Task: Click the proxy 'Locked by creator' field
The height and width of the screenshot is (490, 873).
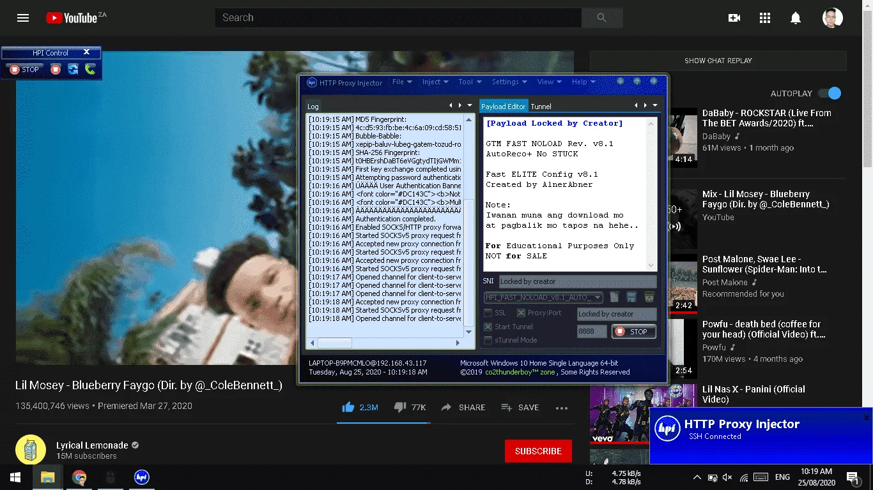Action: pyautogui.click(x=616, y=314)
